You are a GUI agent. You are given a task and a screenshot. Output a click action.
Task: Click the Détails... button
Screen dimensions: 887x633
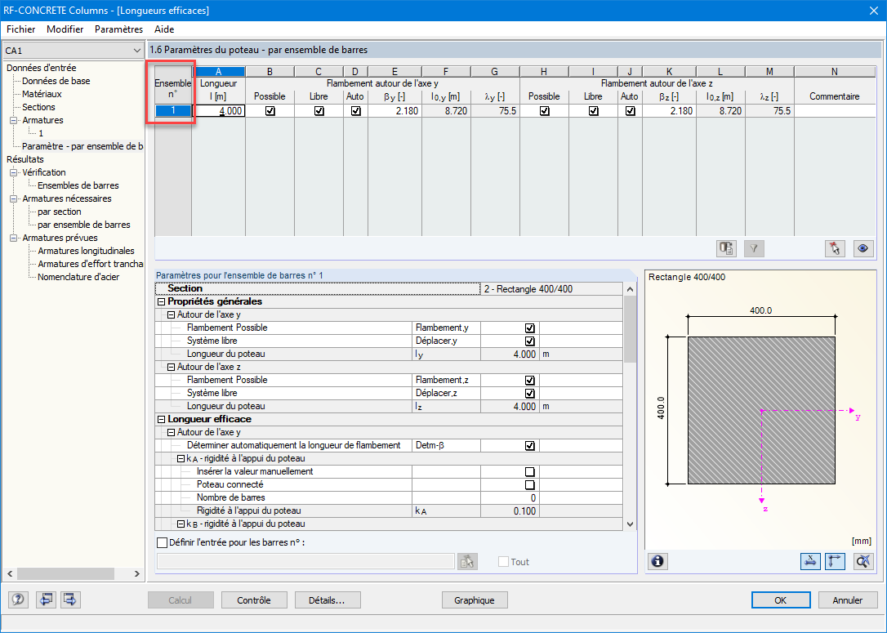pyautogui.click(x=327, y=600)
